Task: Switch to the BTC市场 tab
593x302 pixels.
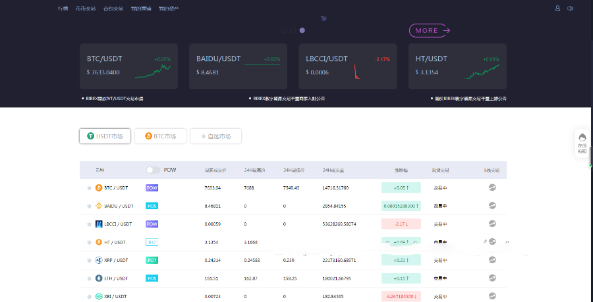Action: point(160,136)
